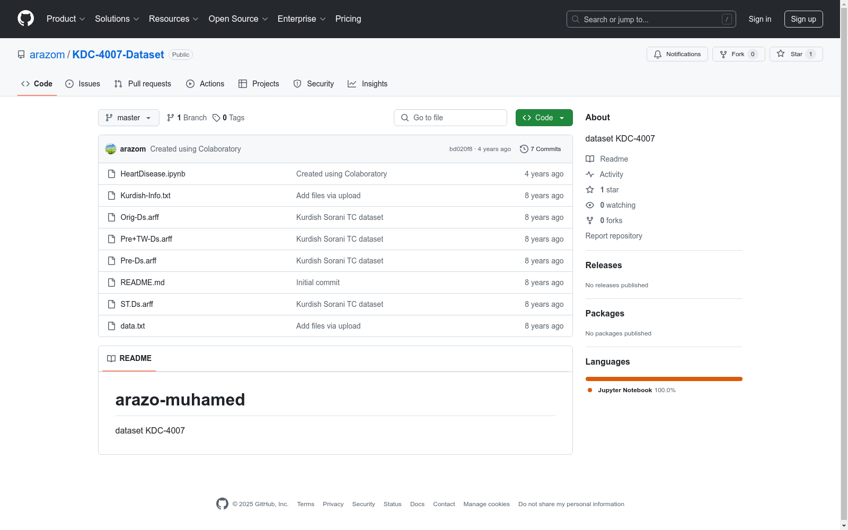
Task: Click the Releases heading link
Action: [604, 265]
